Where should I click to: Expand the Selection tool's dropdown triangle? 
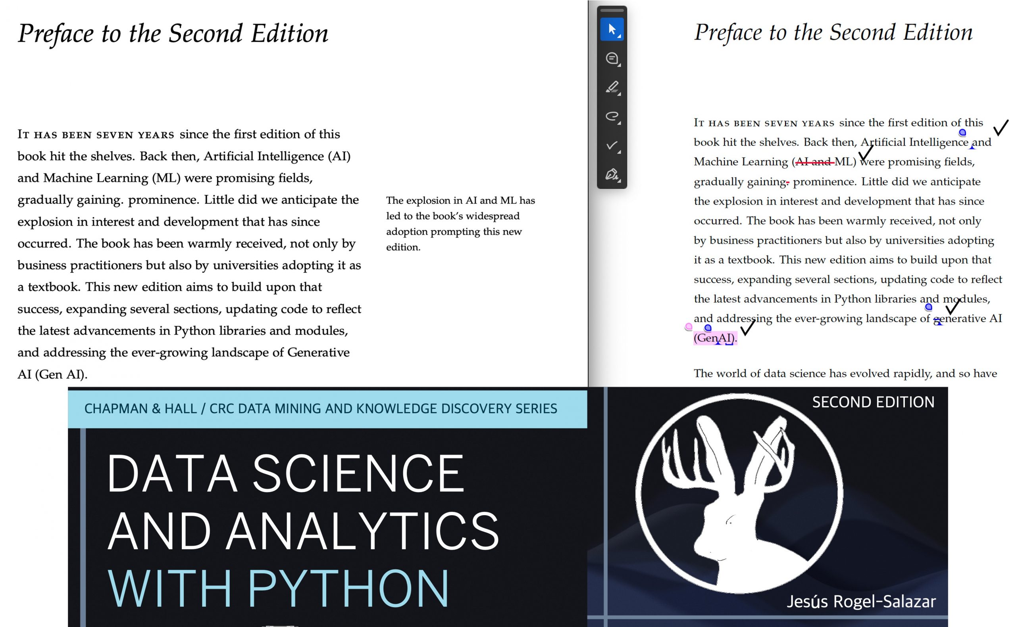[621, 37]
